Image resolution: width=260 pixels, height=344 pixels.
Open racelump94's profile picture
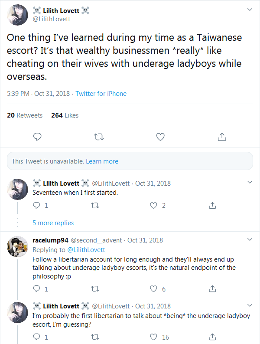18,247
